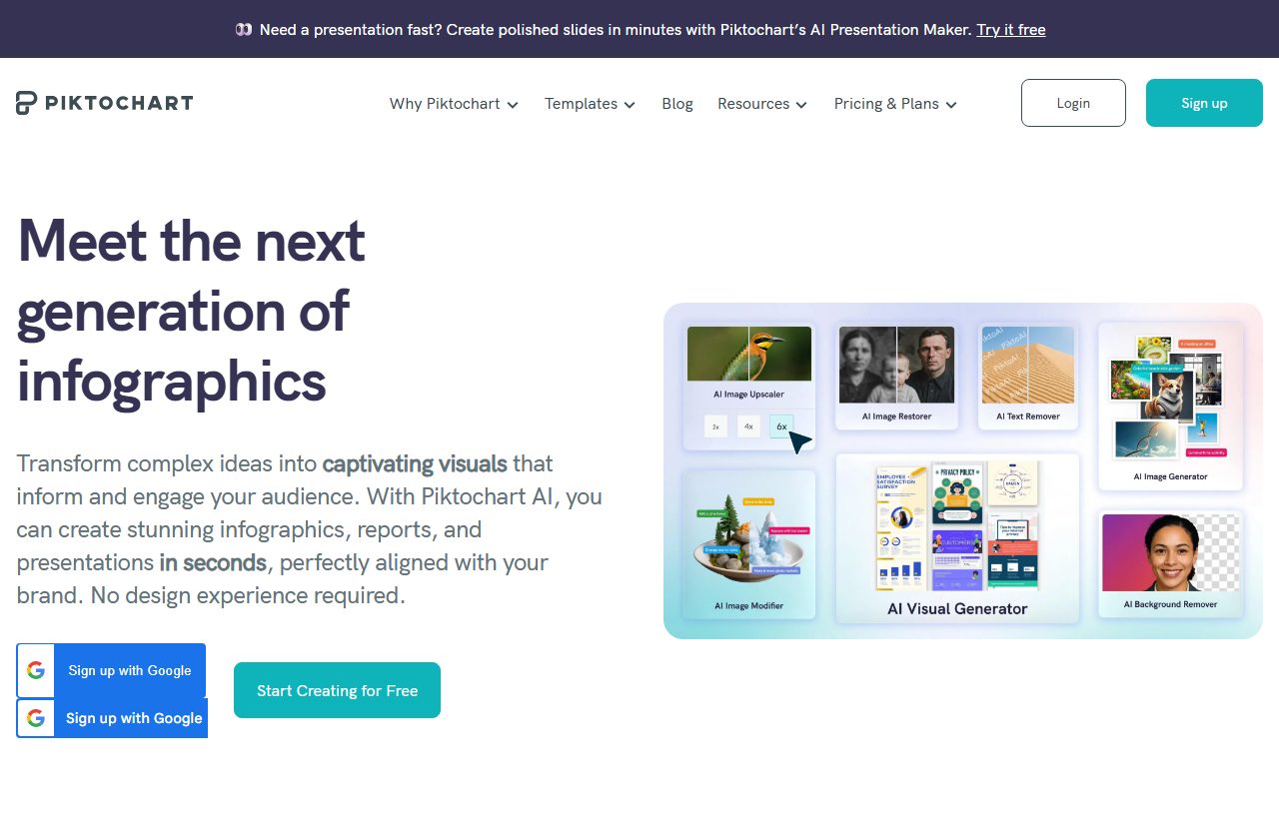
Task: Click the Login button
Action: tap(1073, 103)
